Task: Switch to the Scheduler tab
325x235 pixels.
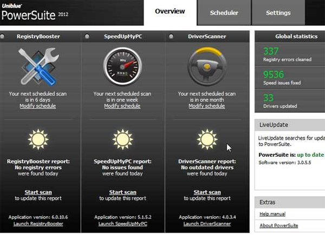Action: pyautogui.click(x=224, y=13)
